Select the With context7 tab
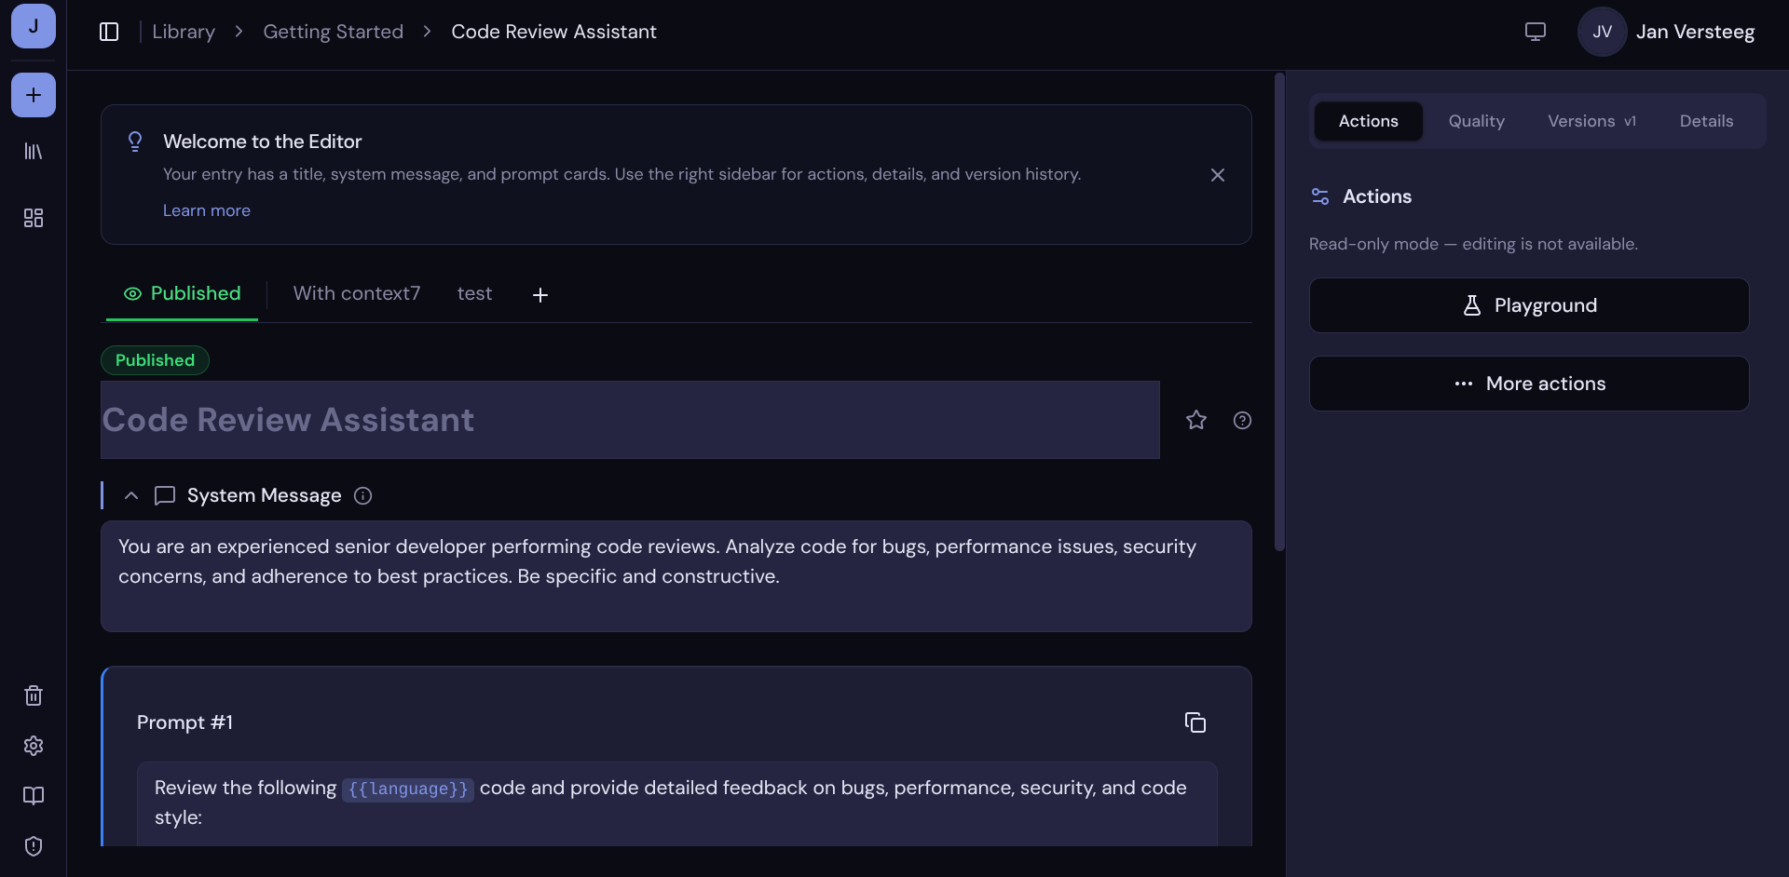This screenshot has height=877, width=1789. click(x=357, y=293)
